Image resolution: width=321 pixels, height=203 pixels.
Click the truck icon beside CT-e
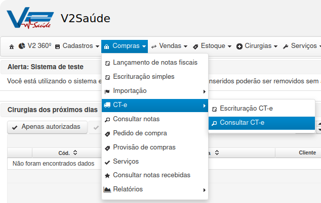[x=107, y=105]
